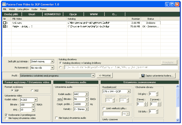Click the Wczytaj profile button
This screenshot has height=125, width=182.
point(105,75)
